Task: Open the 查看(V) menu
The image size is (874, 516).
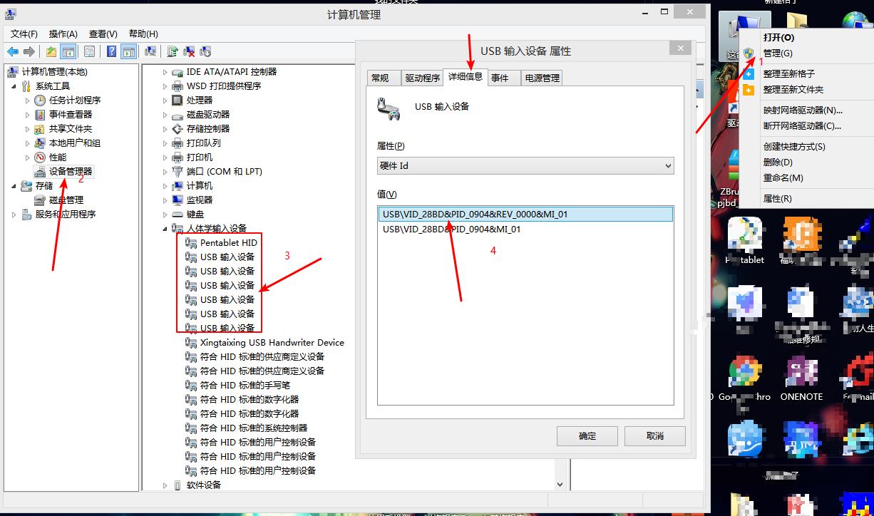Action: pyautogui.click(x=102, y=33)
